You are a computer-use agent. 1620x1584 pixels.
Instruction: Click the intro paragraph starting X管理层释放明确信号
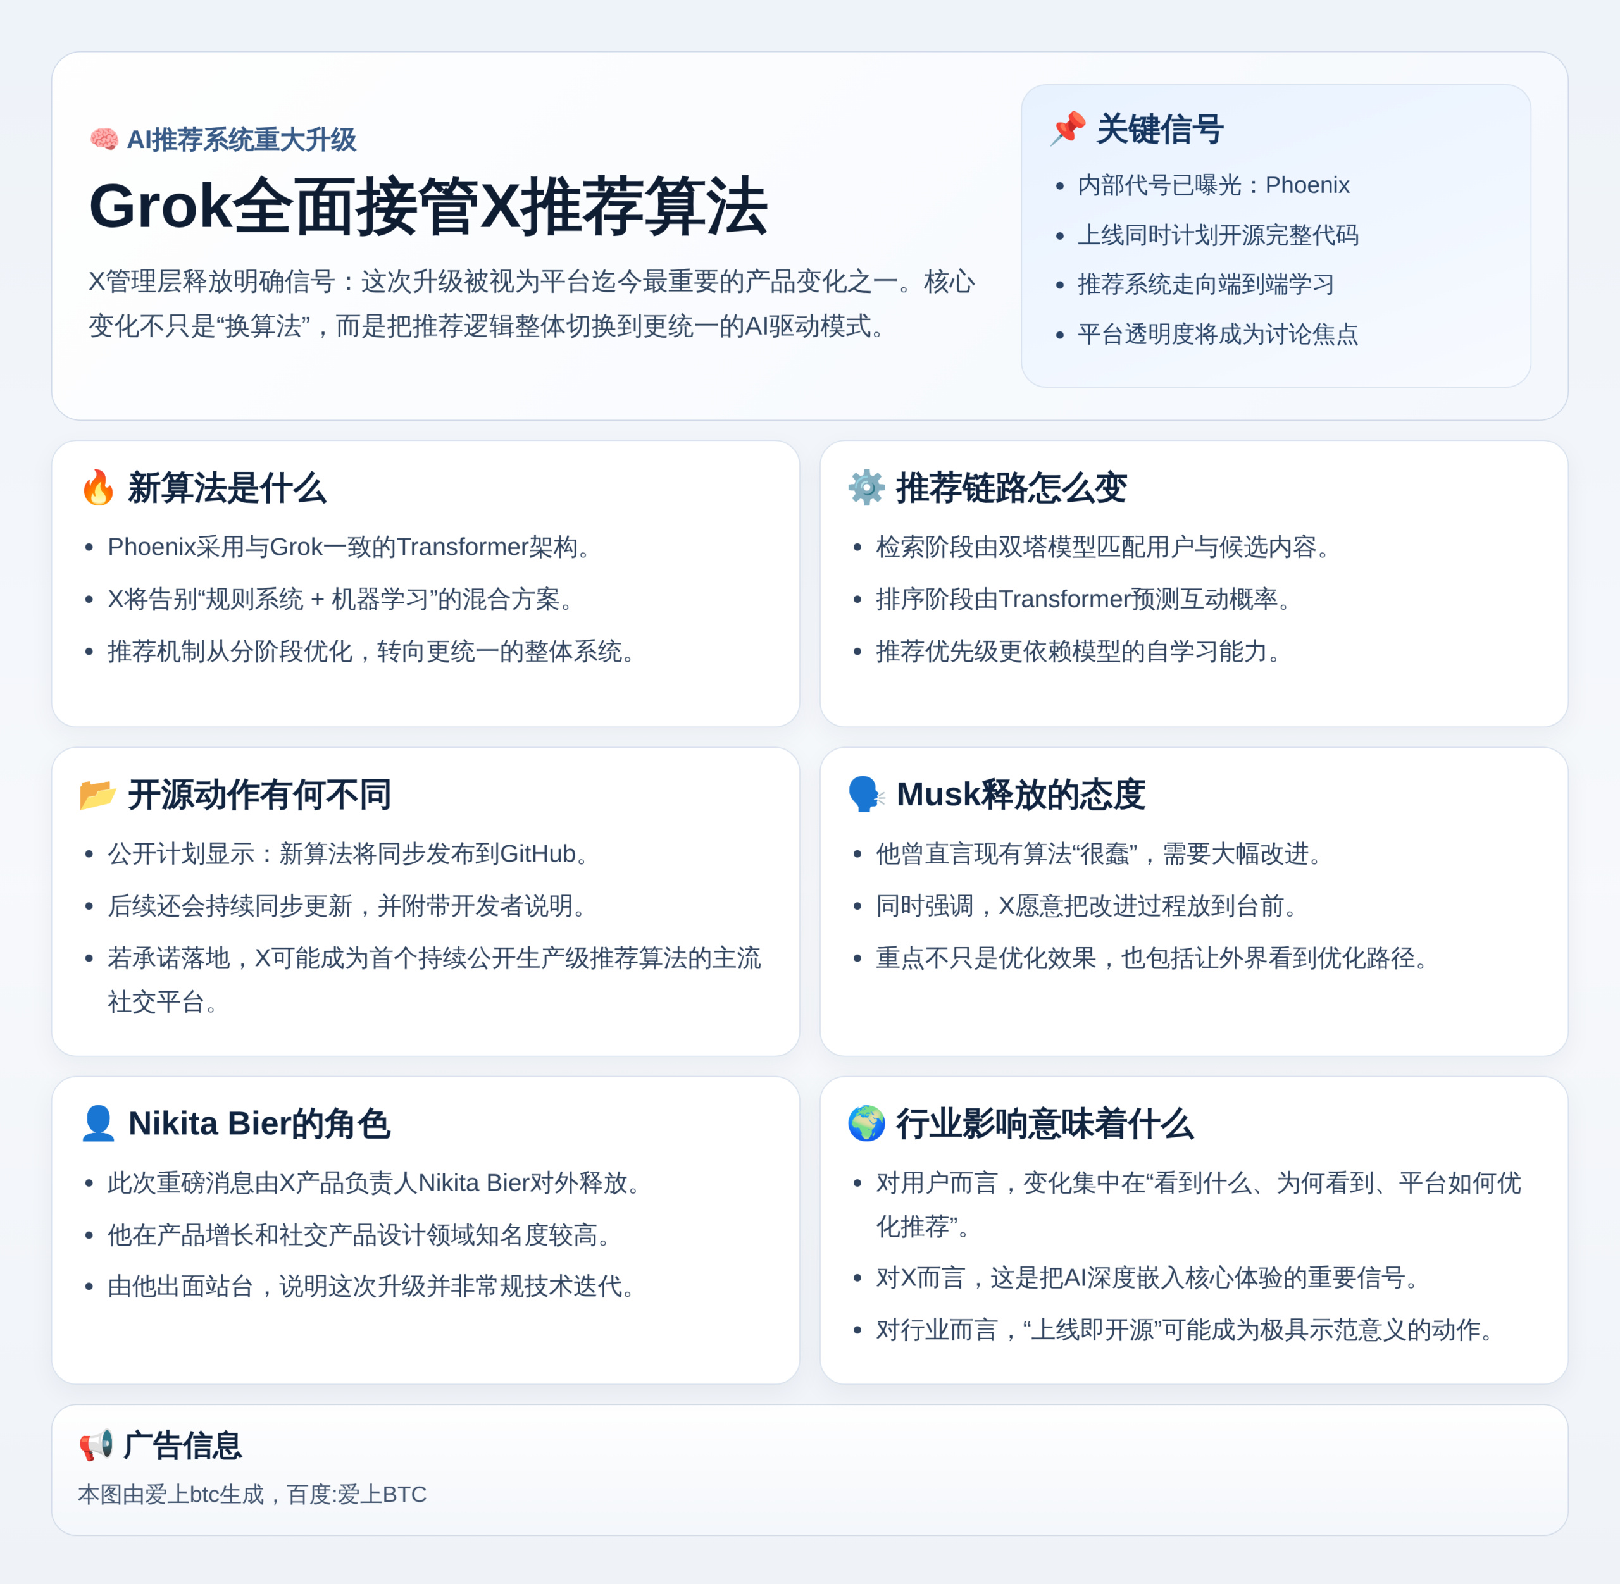coord(531,304)
